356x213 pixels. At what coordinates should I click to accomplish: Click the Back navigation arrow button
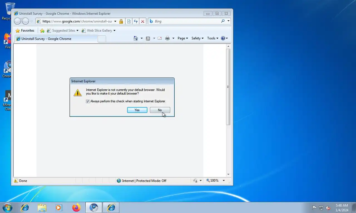click(17, 21)
